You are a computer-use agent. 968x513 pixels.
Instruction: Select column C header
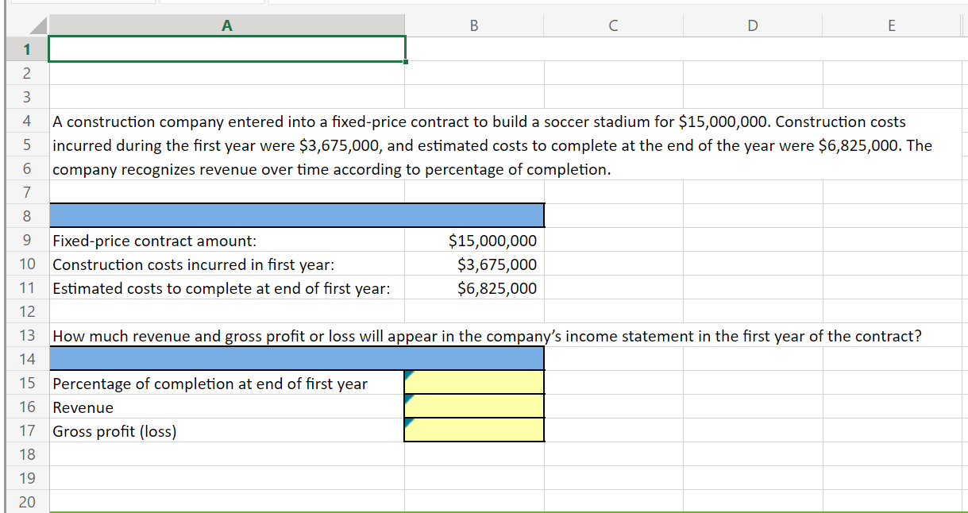pos(613,25)
